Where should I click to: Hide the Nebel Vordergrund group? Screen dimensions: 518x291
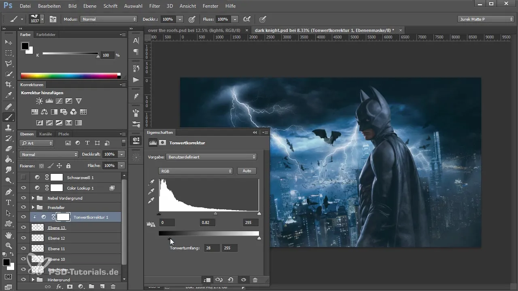[23, 198]
